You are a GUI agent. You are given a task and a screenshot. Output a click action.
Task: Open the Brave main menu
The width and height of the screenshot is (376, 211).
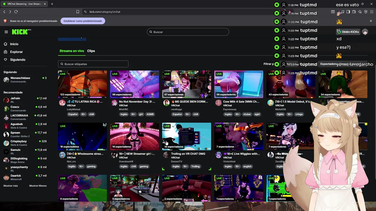[372, 12]
